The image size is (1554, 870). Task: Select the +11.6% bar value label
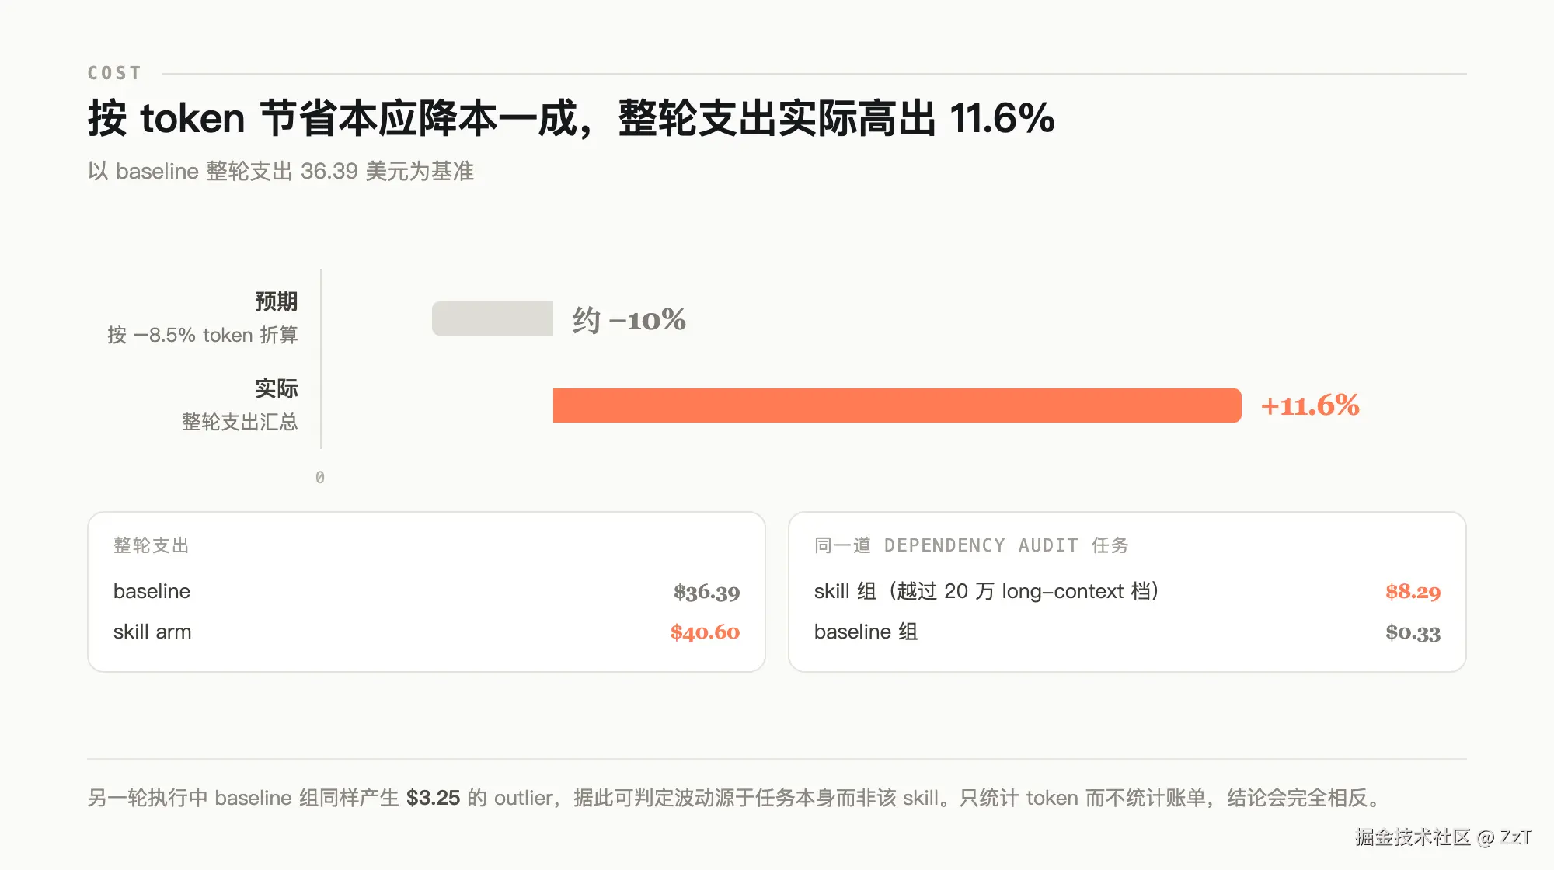coord(1310,405)
